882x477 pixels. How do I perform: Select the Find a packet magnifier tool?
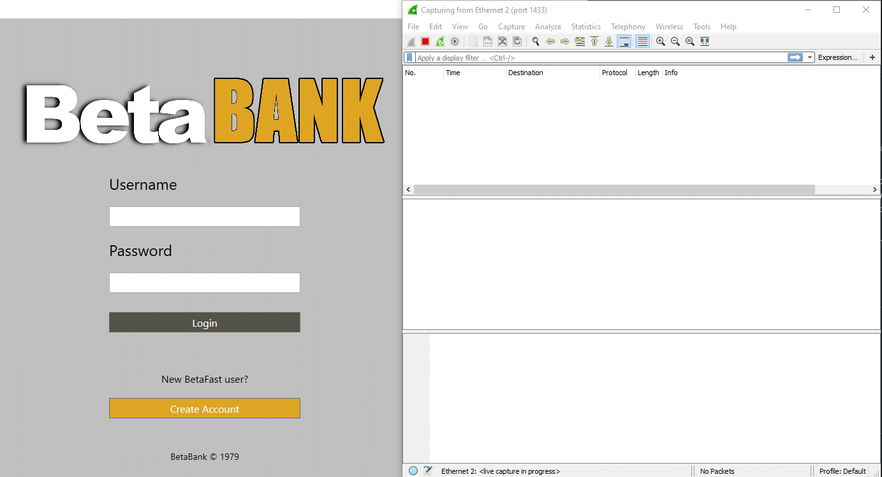pos(535,41)
